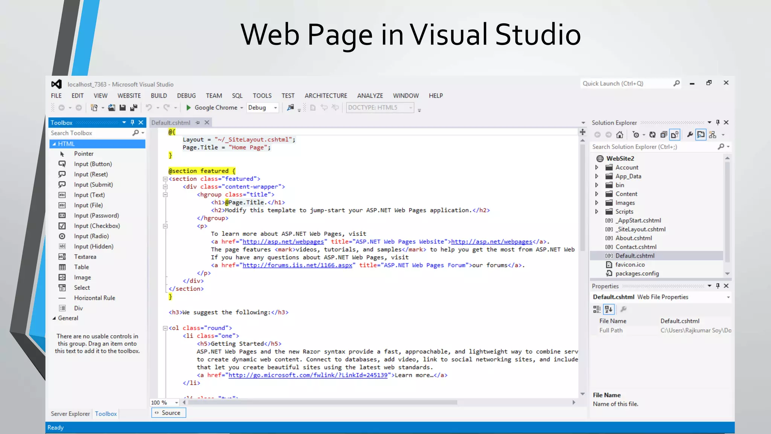Open About.cshtml in Solution Explorer
Image resolution: width=771 pixels, height=434 pixels.
point(634,238)
